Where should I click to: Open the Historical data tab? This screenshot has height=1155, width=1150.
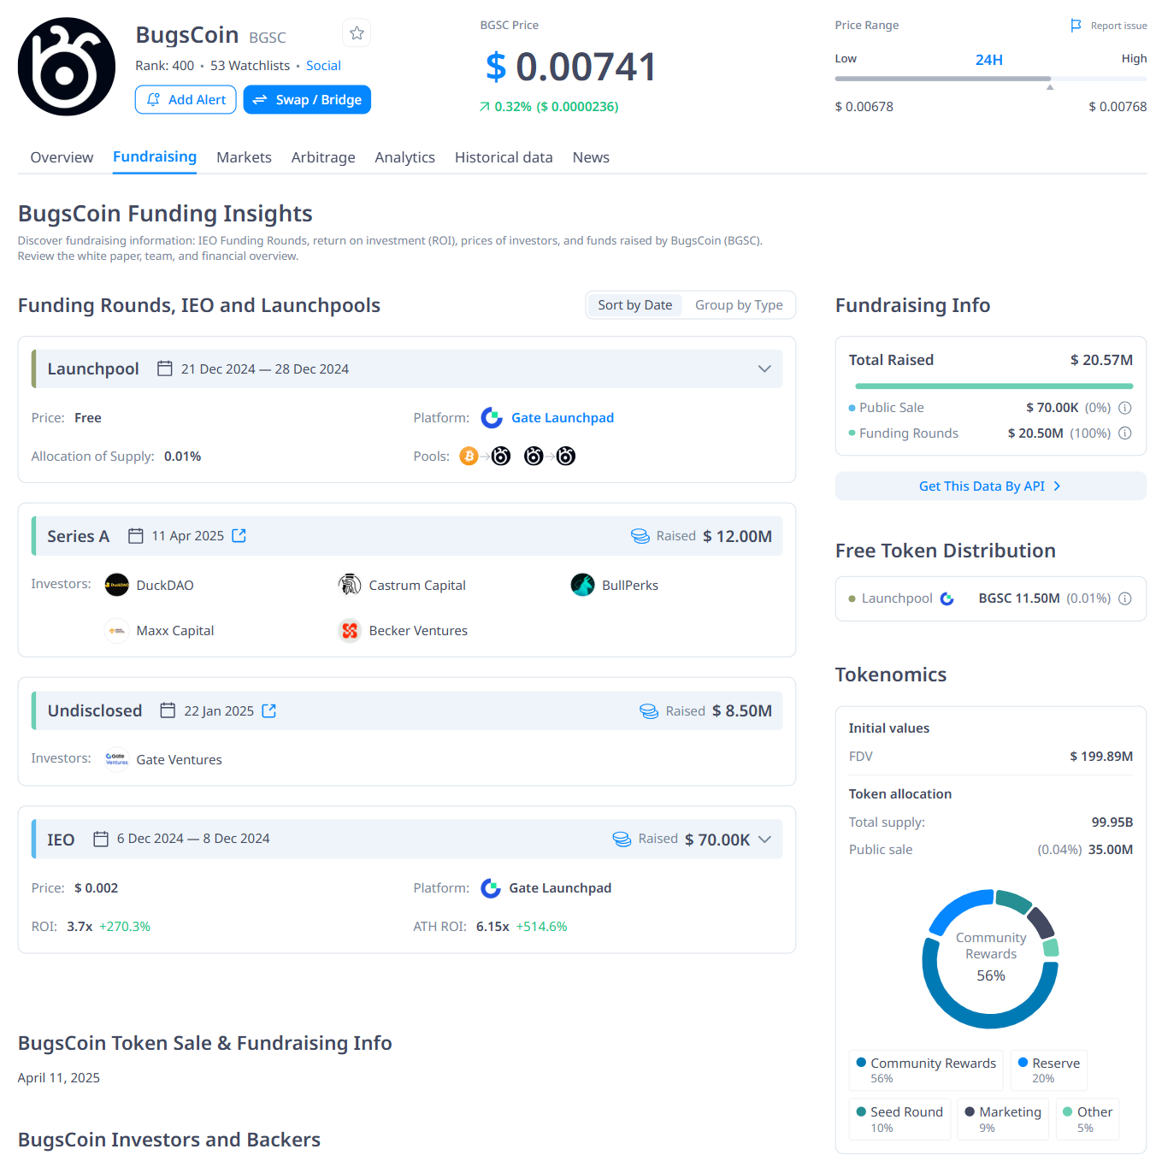coord(504,157)
